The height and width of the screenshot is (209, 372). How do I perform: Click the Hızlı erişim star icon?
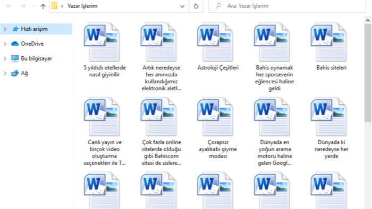[x=15, y=29]
